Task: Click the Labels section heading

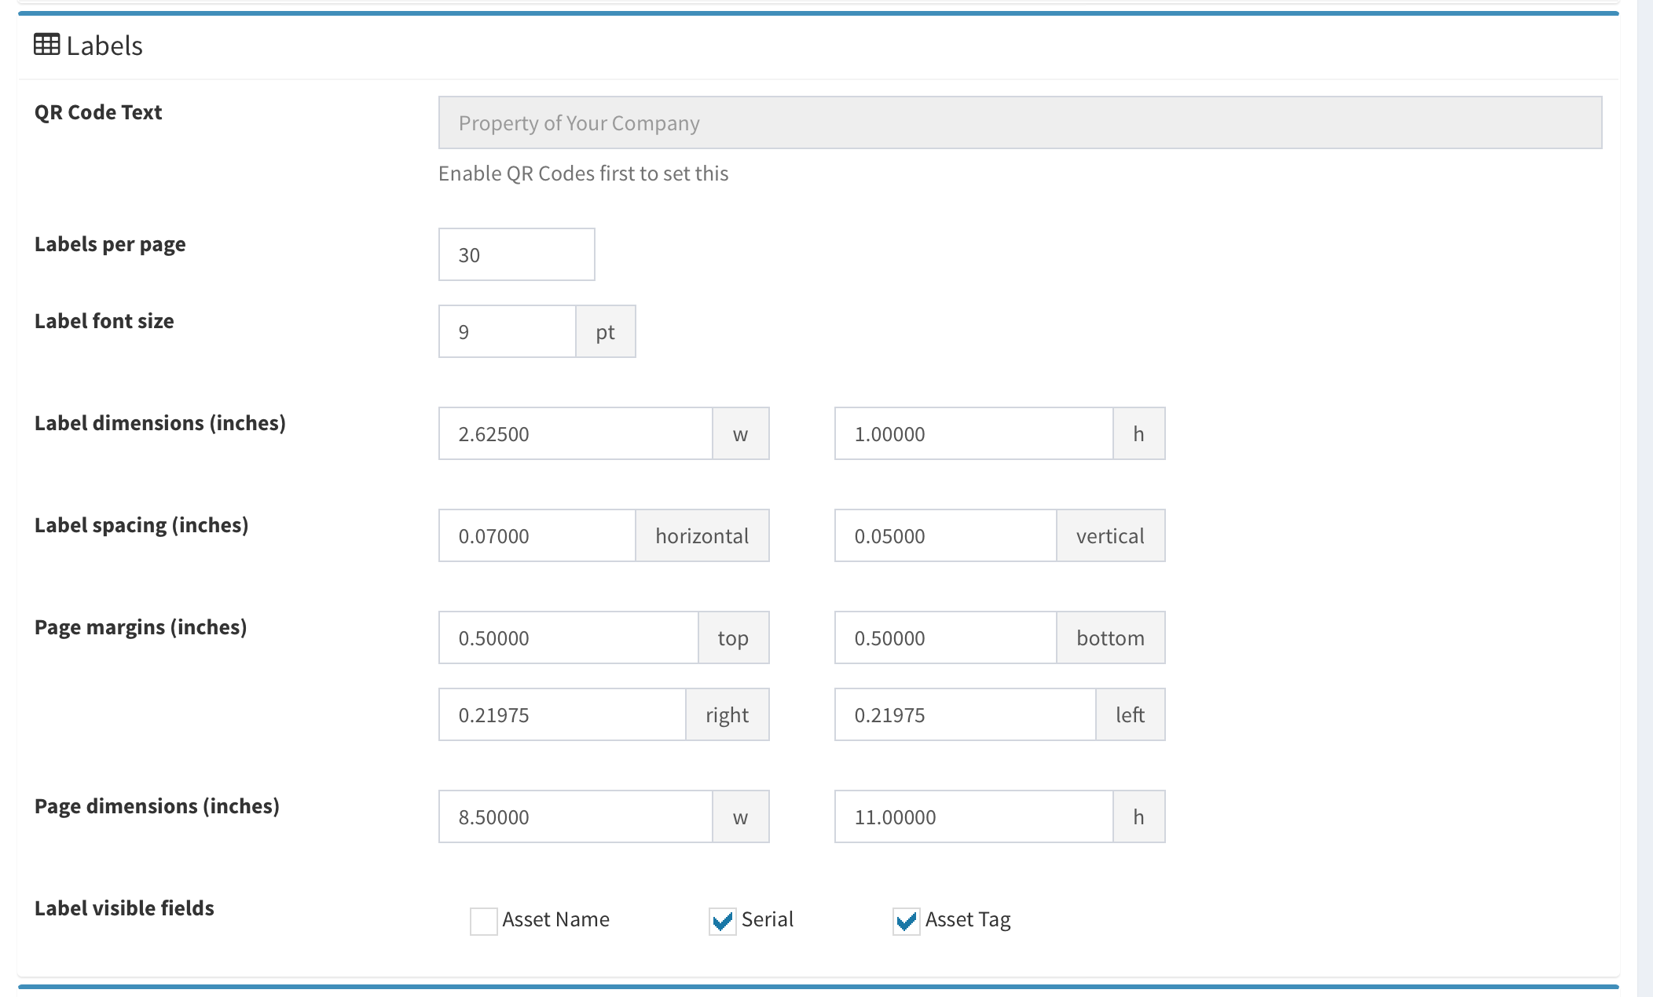Action: (x=104, y=46)
